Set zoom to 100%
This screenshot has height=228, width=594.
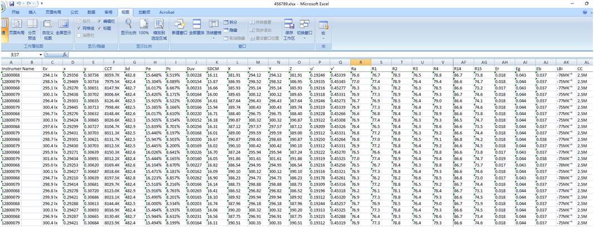coord(144,27)
